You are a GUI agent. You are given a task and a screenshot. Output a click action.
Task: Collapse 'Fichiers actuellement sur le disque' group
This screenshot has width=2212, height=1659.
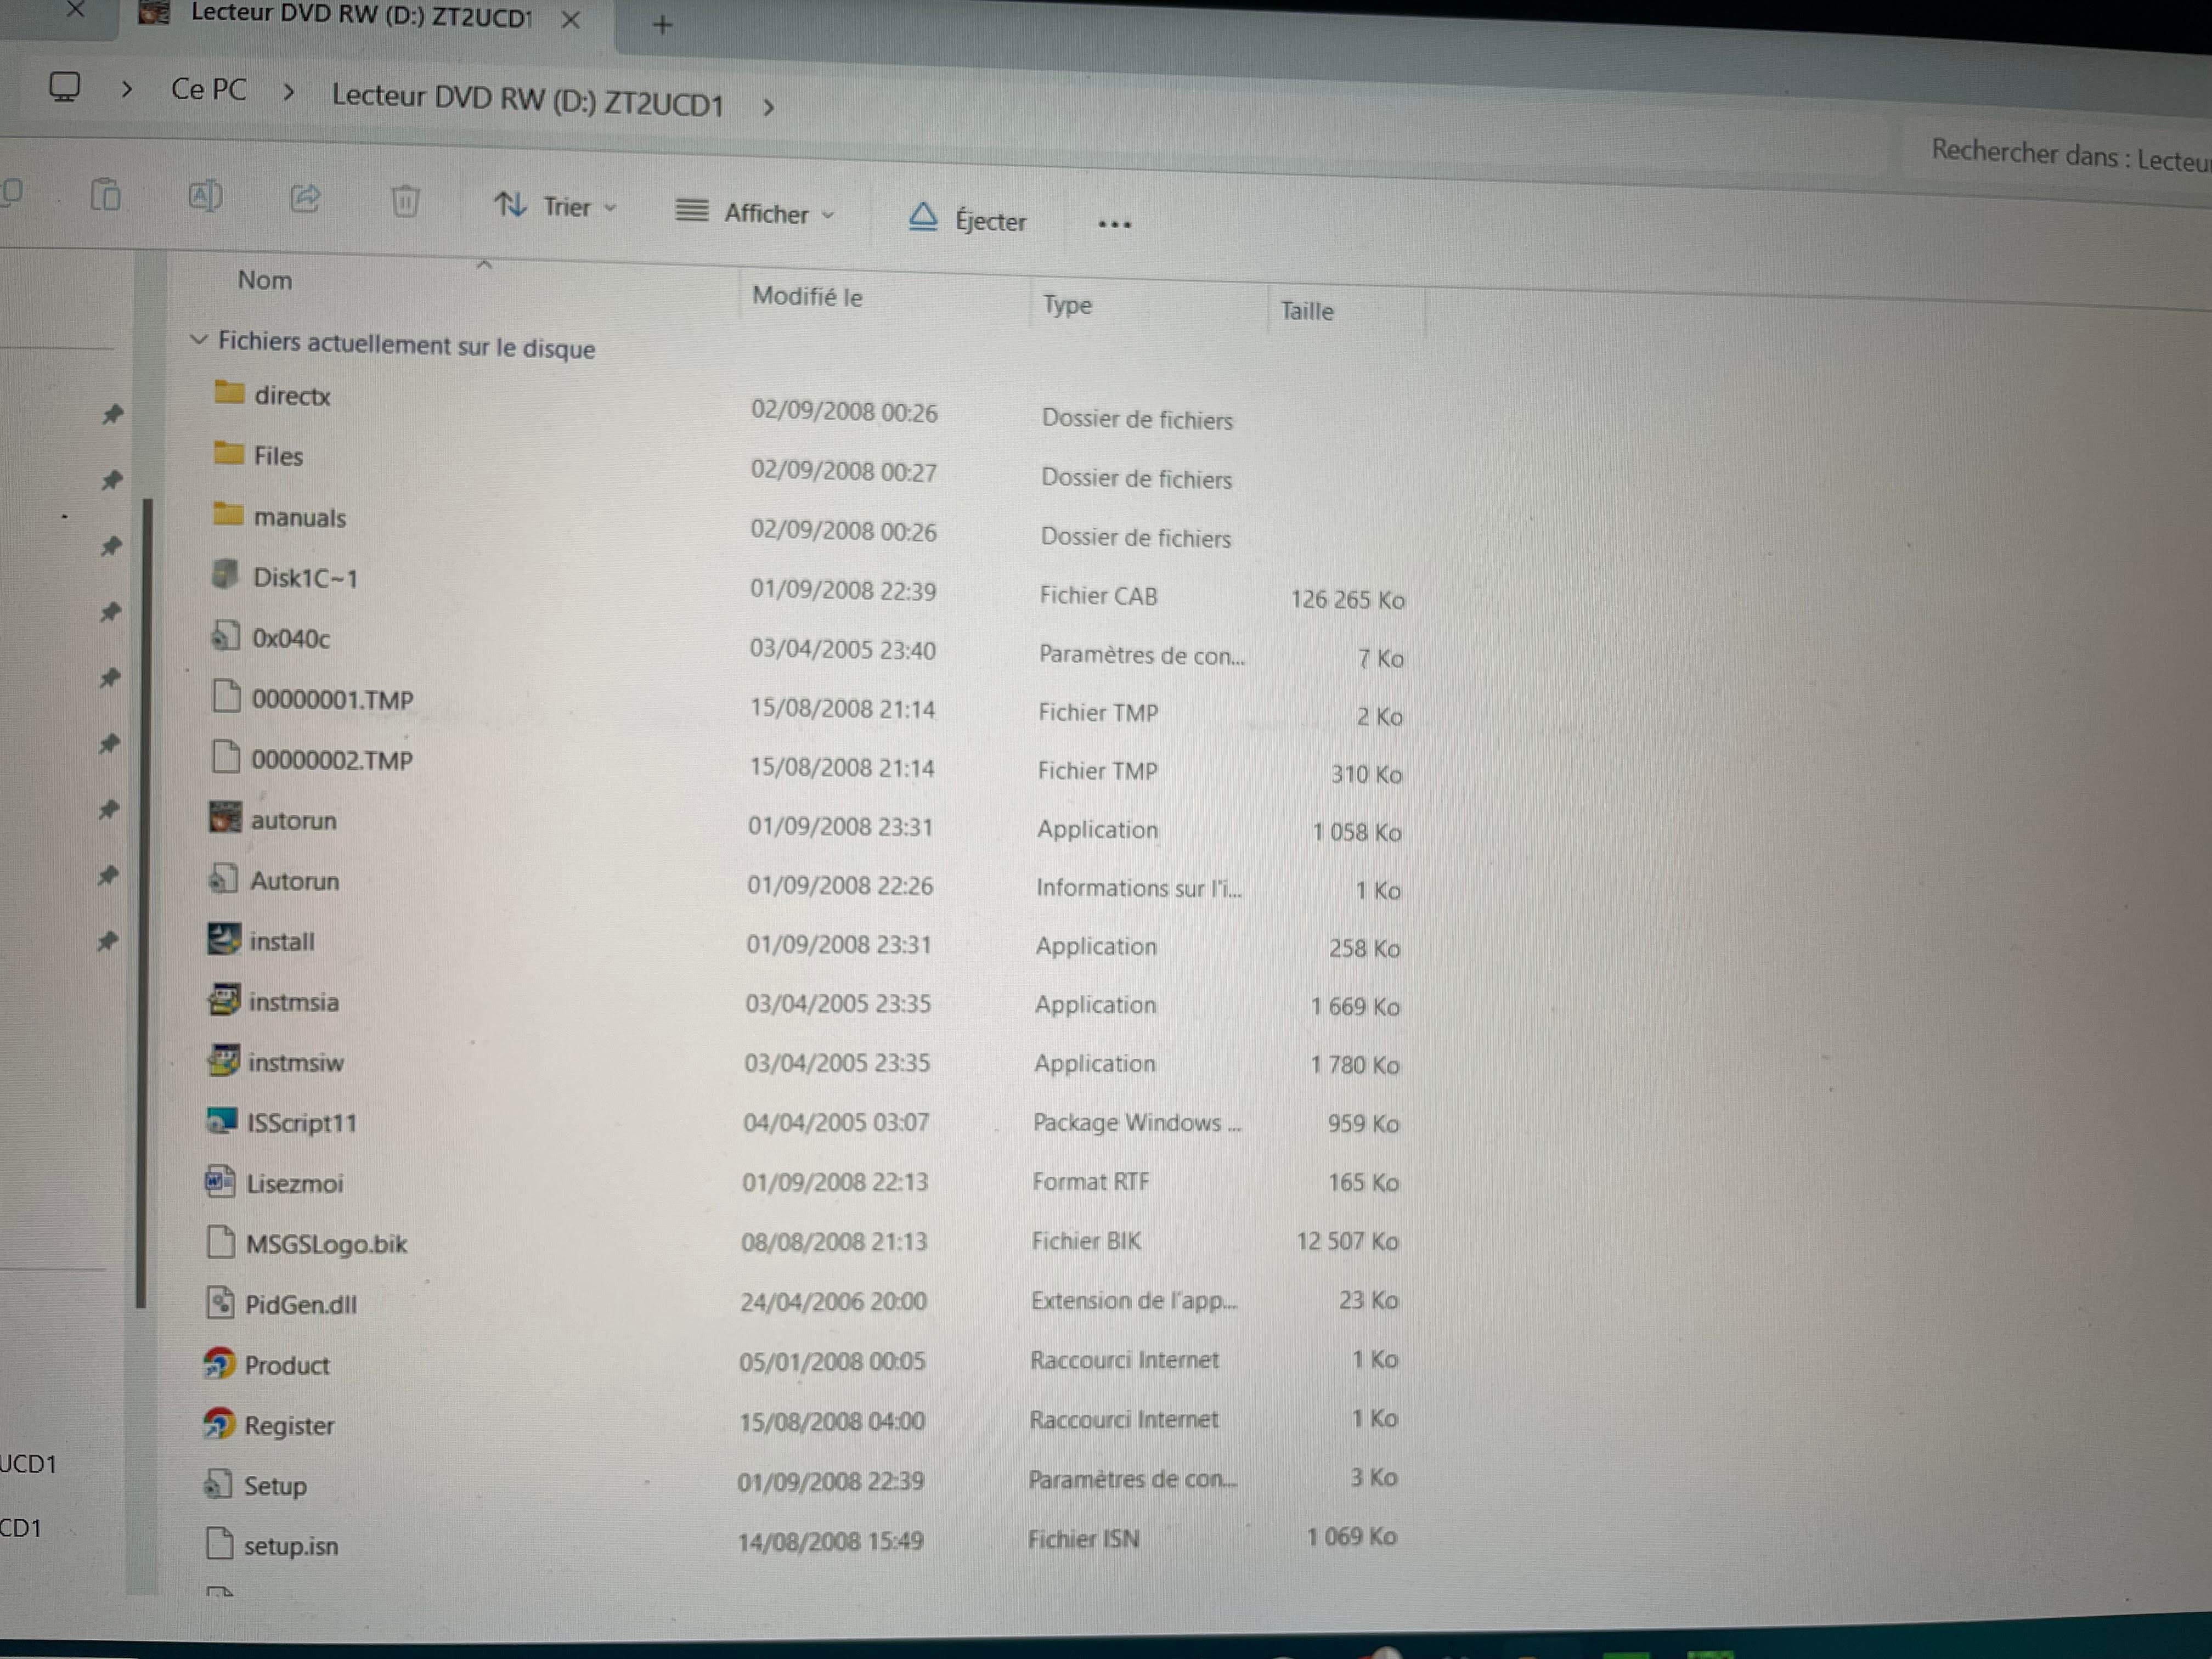(199, 340)
